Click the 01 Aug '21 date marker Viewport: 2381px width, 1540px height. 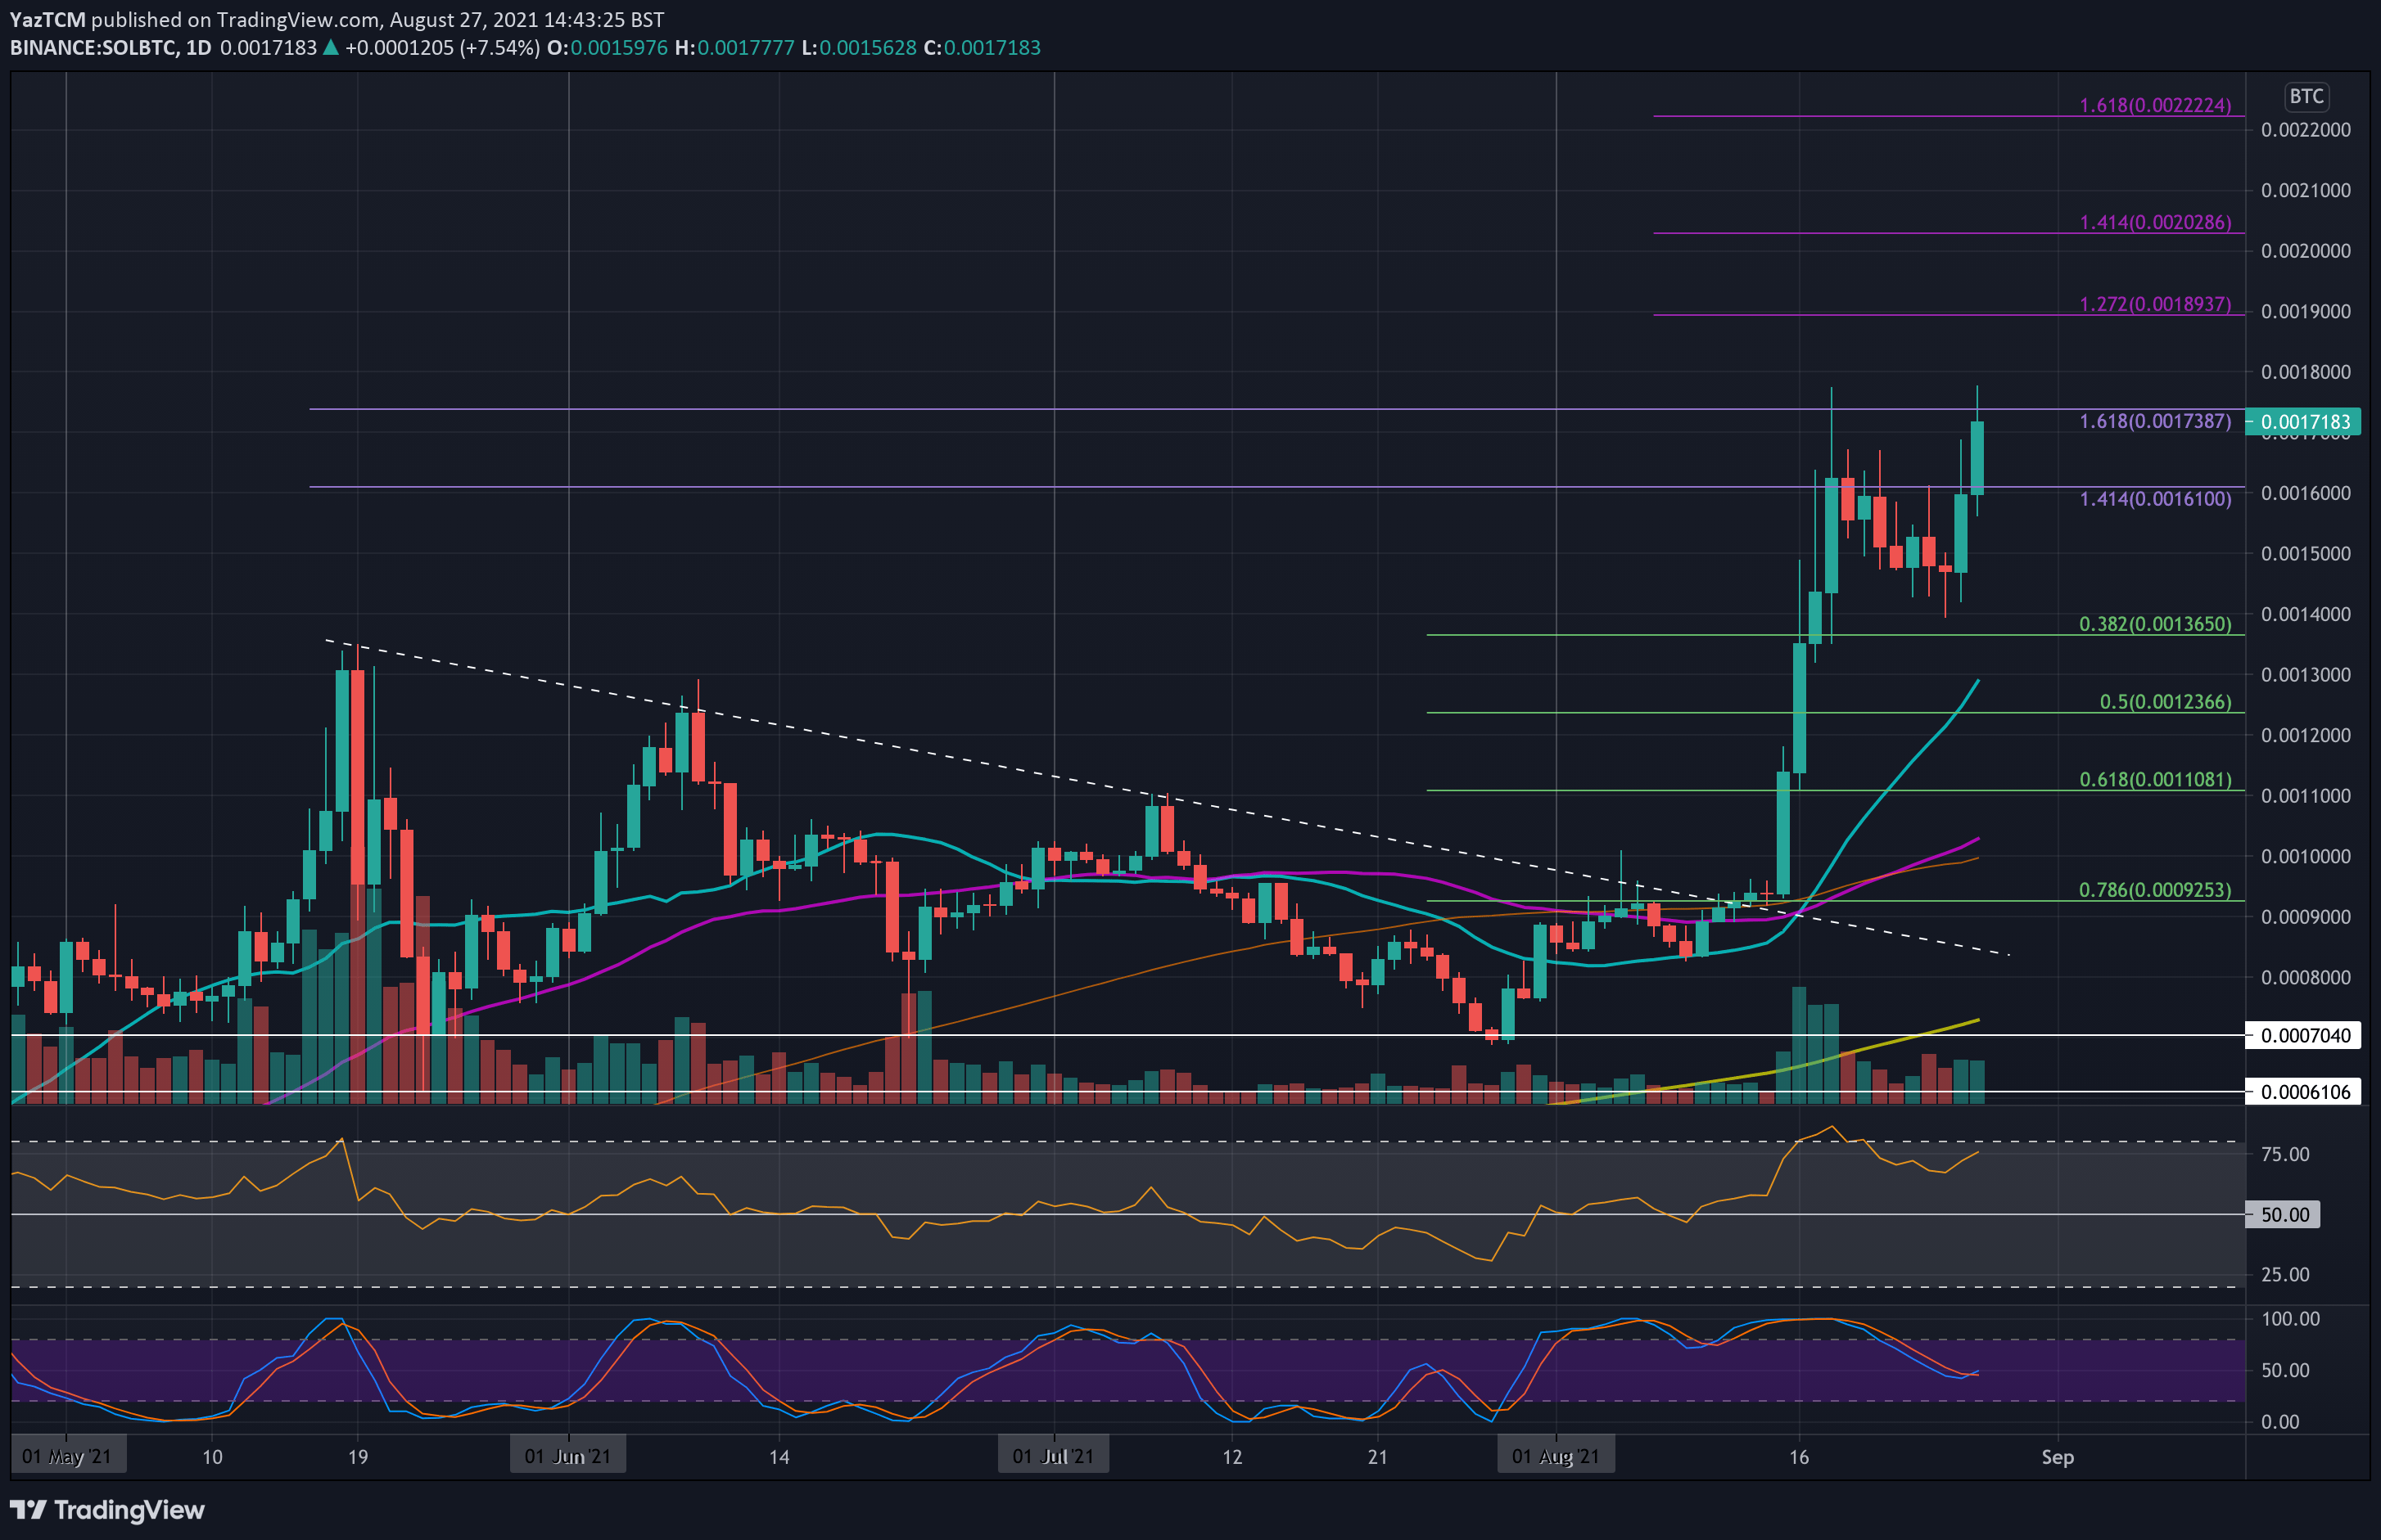click(1556, 1456)
